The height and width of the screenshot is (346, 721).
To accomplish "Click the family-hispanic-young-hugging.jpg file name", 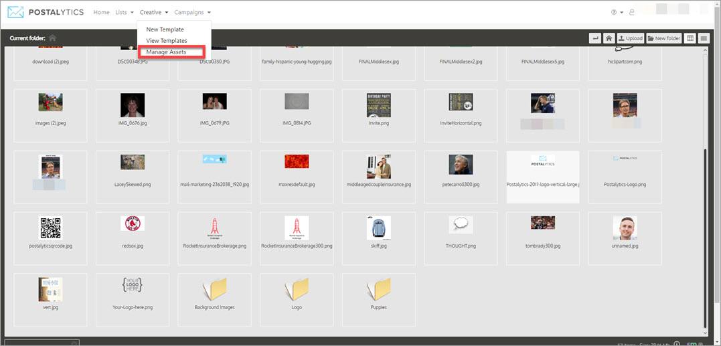I will click(x=297, y=62).
